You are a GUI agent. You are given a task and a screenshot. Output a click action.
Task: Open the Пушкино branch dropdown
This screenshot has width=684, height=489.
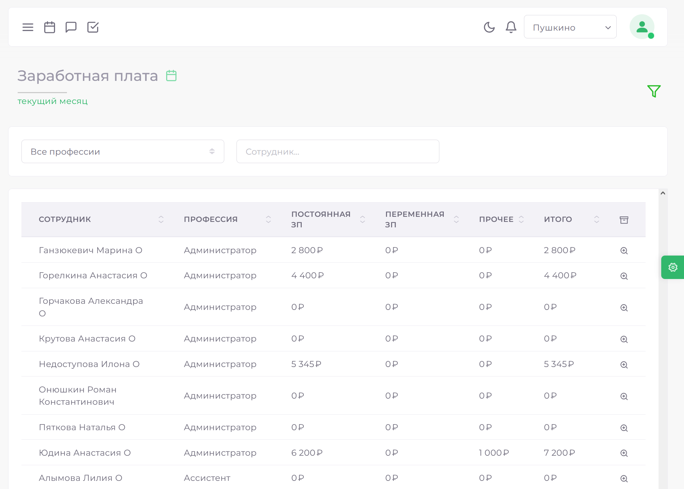(570, 27)
